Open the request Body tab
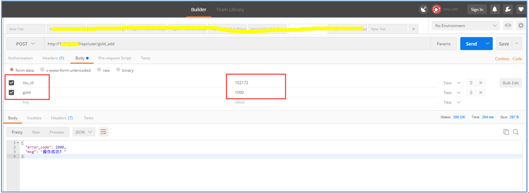Viewport: 529px width, 193px height. tap(82, 58)
